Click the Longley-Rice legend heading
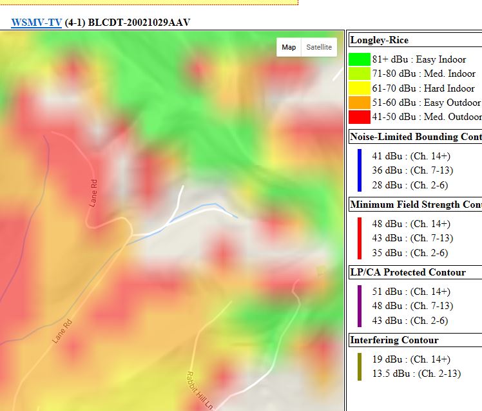482x411 pixels. click(380, 40)
